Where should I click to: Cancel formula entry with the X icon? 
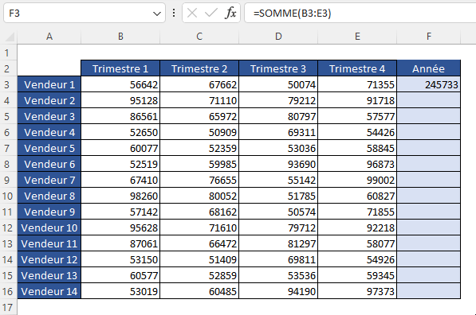click(192, 13)
